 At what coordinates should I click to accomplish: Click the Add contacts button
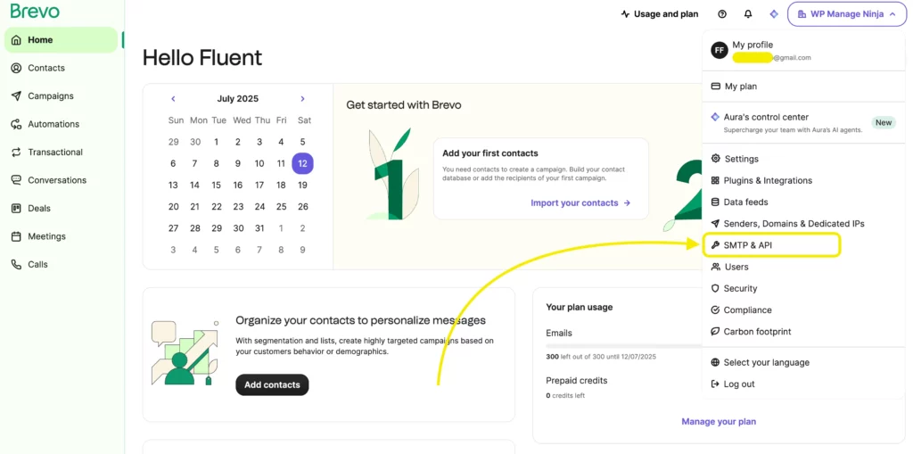[x=272, y=384]
